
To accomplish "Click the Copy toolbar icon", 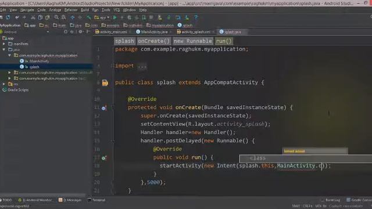I will (40, 17).
